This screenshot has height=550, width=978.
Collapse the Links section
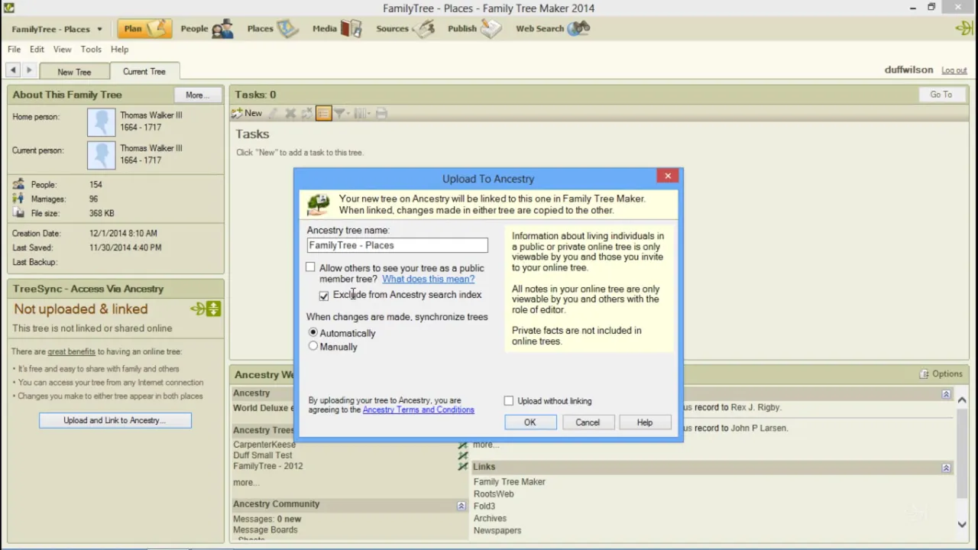point(946,467)
